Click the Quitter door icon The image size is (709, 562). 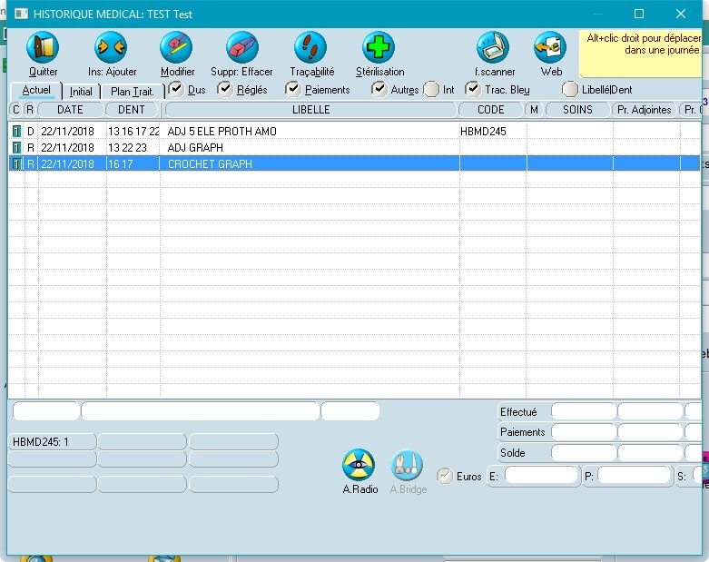pos(43,48)
